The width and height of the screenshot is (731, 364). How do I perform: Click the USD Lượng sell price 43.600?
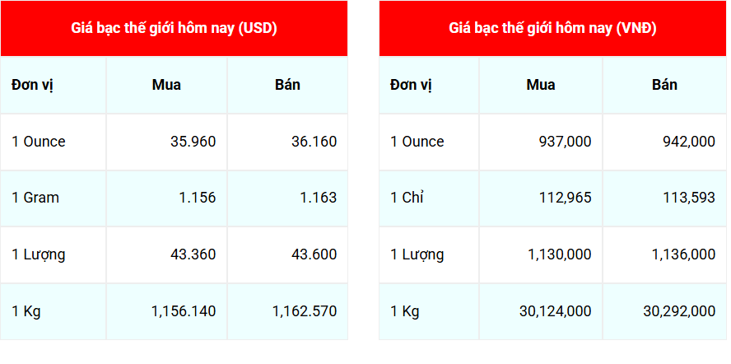point(314,254)
